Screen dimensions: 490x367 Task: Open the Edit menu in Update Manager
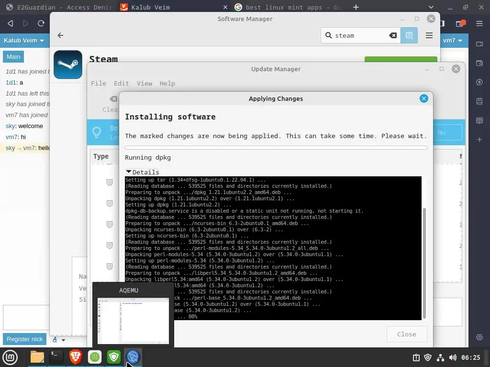point(121,83)
